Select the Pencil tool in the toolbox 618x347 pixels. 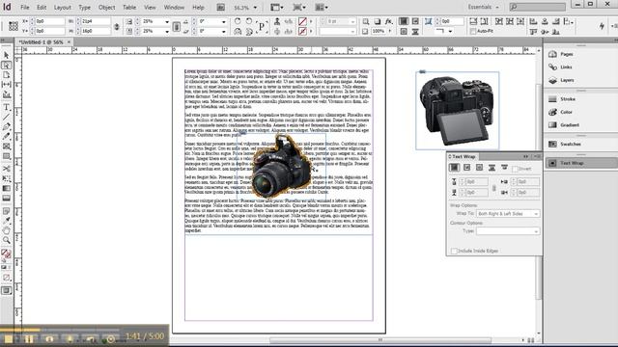(x=7, y=137)
